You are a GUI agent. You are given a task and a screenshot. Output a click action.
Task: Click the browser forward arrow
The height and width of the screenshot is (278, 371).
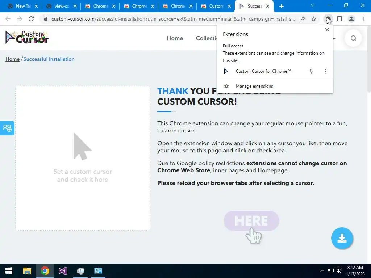point(20,19)
